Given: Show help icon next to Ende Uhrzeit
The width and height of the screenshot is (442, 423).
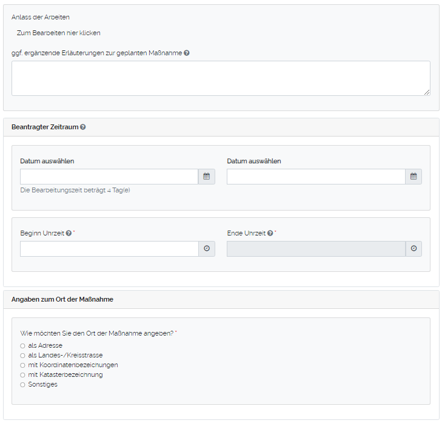Looking at the screenshot, I should pos(270,233).
